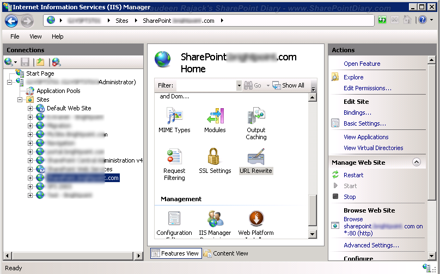Click in the Filter text field

pyautogui.click(x=206, y=85)
